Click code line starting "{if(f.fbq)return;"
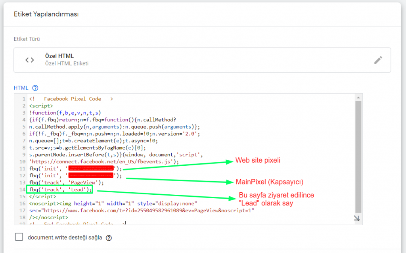This screenshot has height=253, width=406. pyautogui.click(x=103, y=120)
